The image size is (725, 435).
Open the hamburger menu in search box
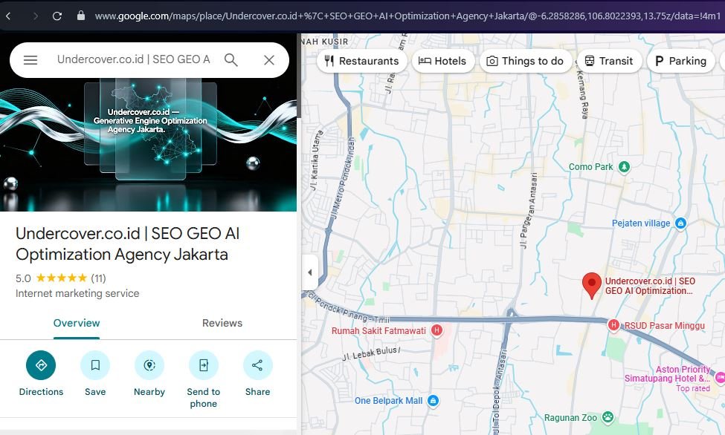pos(30,60)
